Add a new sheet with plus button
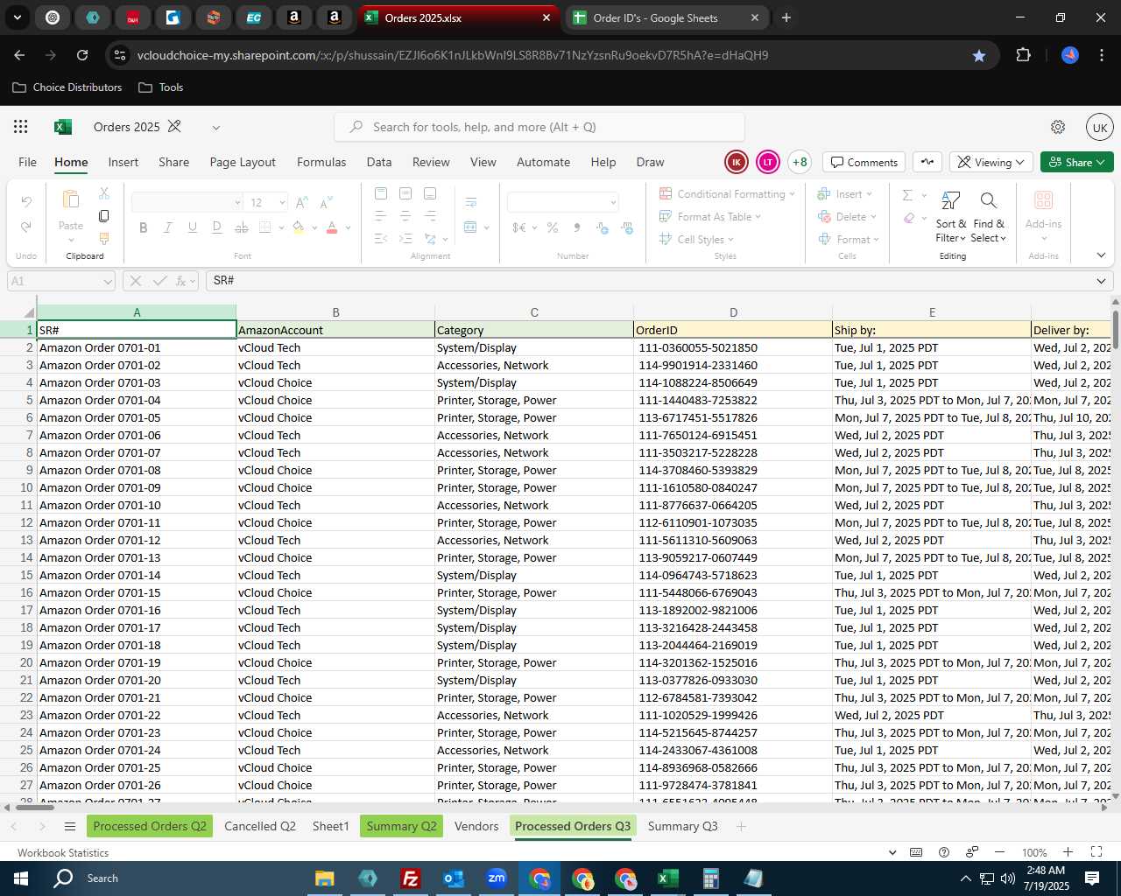This screenshot has width=1121, height=896. 741,826
